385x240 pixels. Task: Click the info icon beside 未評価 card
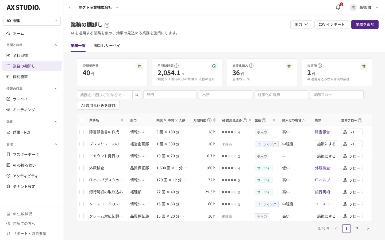point(320,66)
